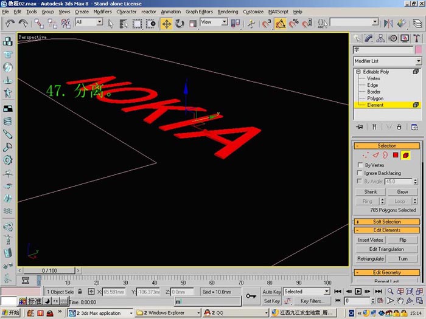Enable the Ignore Backfacing checkbox
The image size is (426, 319).
[x=360, y=173]
